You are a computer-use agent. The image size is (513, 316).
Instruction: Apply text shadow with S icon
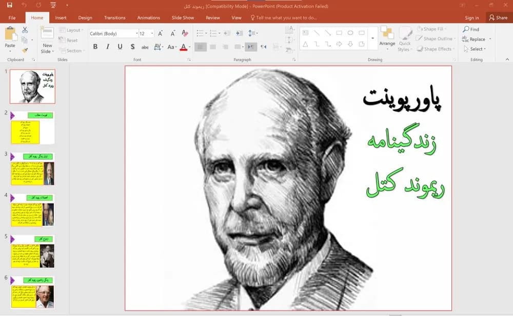[x=132, y=47]
